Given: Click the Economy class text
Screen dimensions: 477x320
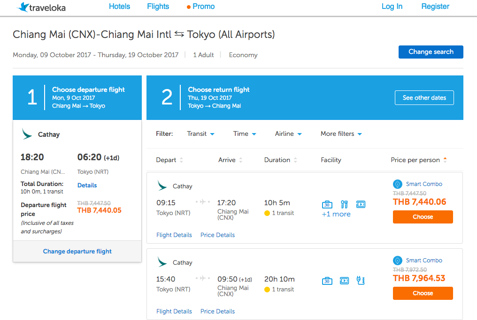Looking at the screenshot, I should click(x=243, y=55).
